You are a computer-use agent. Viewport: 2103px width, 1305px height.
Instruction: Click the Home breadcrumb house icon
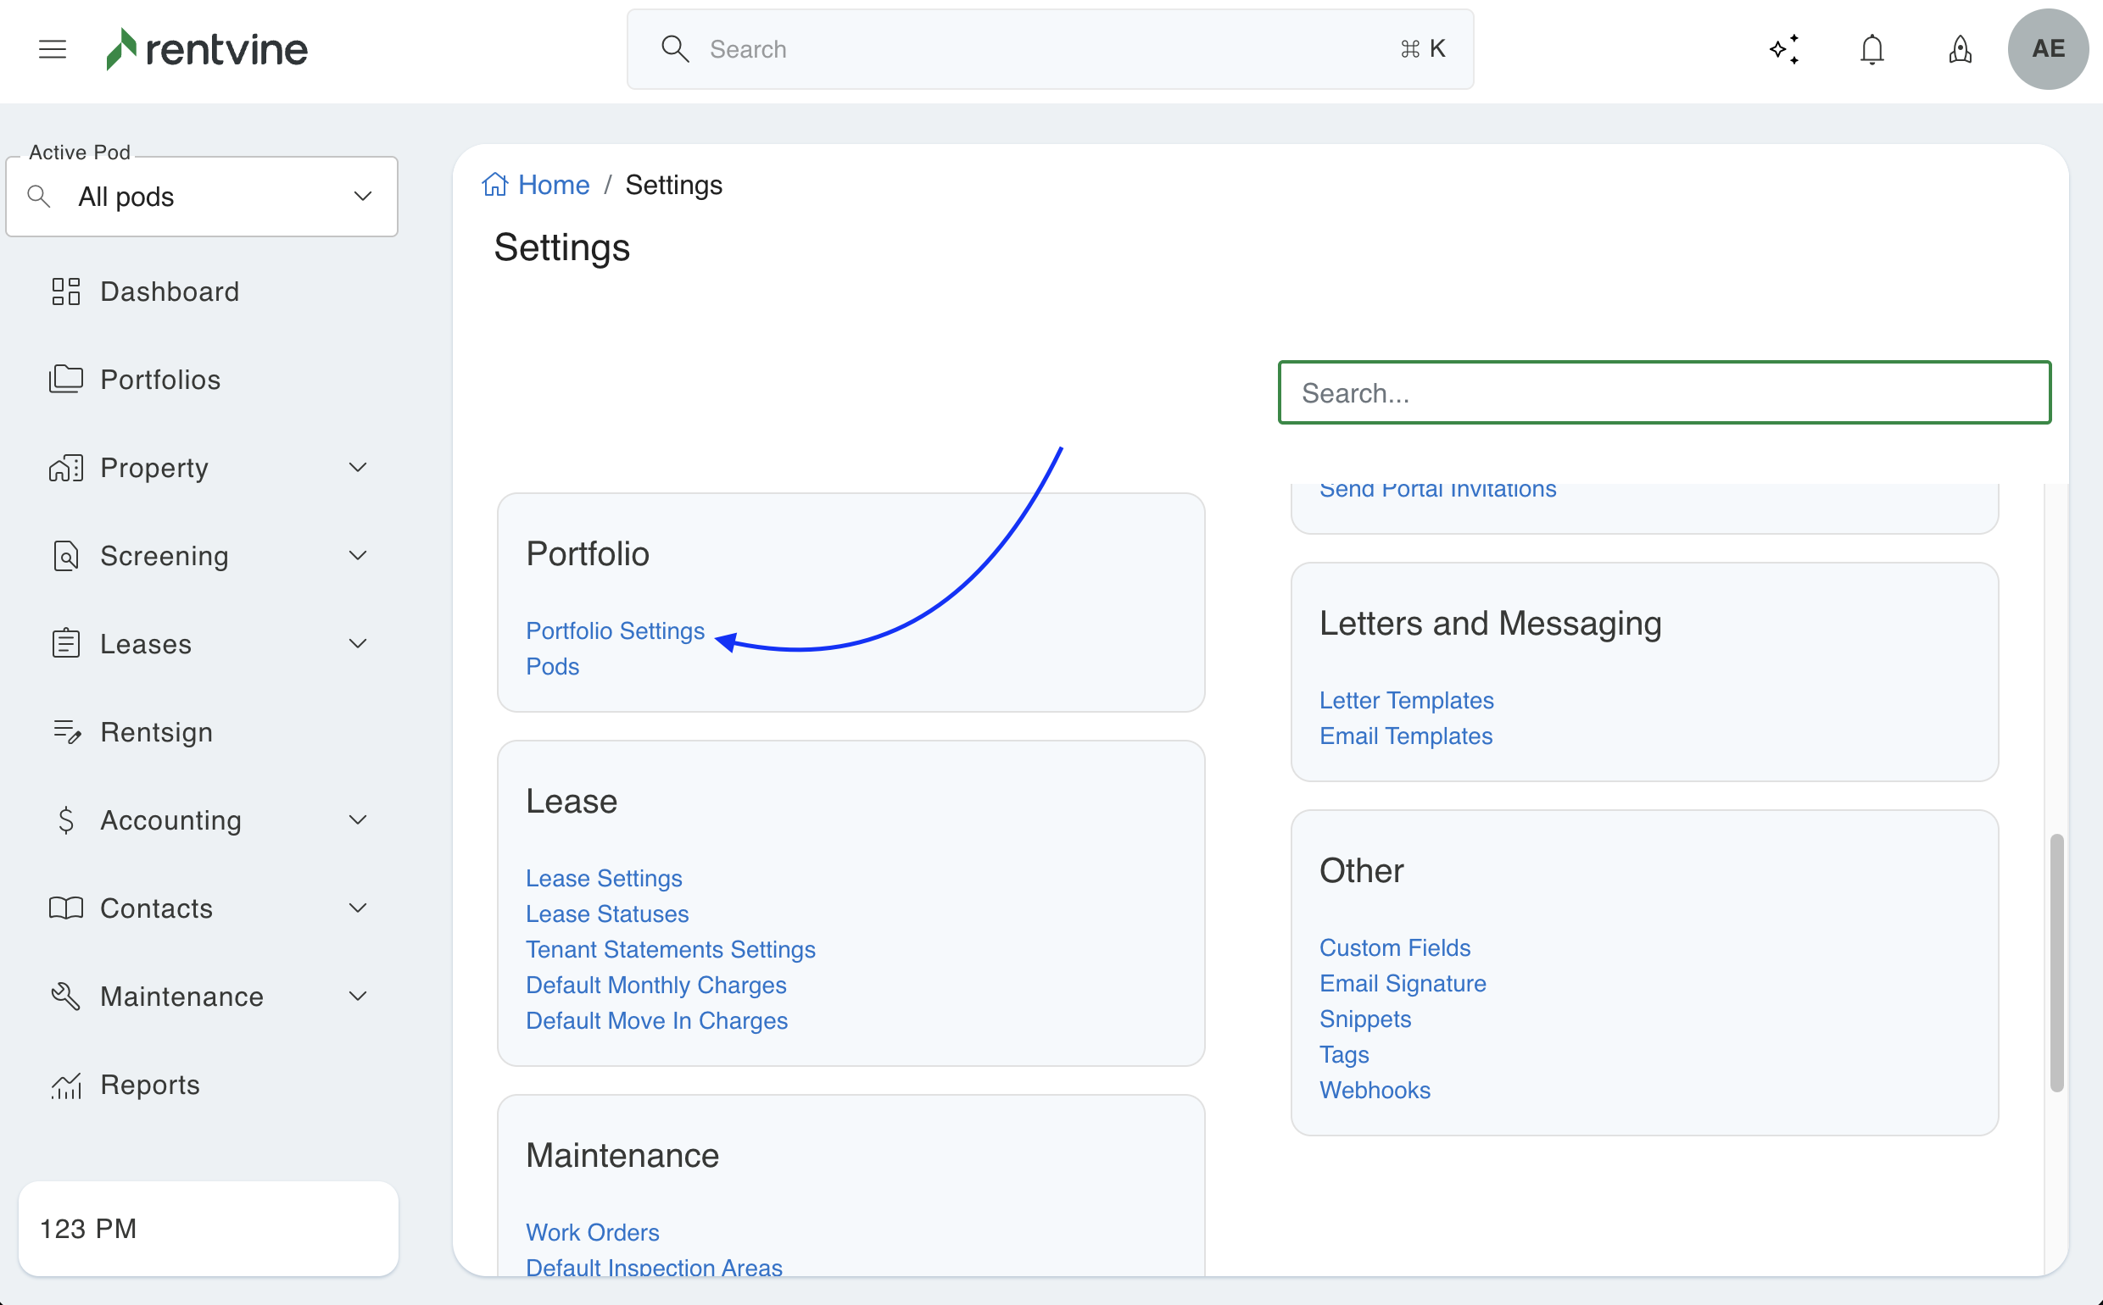coord(495,185)
